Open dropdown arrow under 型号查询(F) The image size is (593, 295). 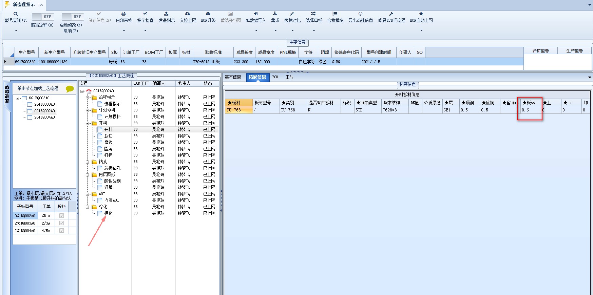16,31
